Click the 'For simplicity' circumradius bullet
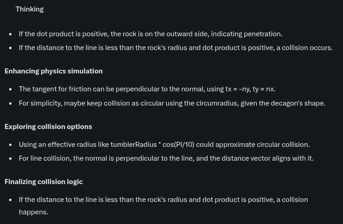 click(x=172, y=103)
